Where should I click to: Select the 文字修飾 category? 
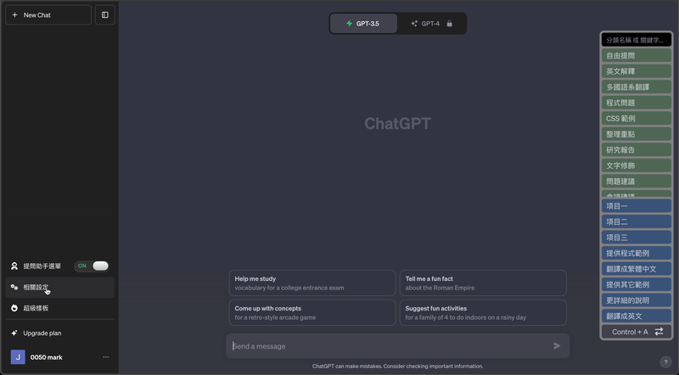tap(636, 165)
